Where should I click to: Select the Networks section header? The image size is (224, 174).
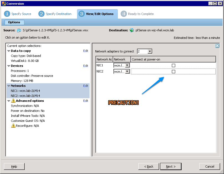pos(18,86)
